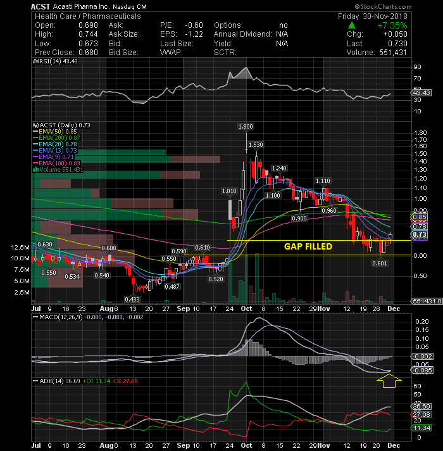
Task: Click the 0.73 last price axis tag
Action: pos(420,234)
